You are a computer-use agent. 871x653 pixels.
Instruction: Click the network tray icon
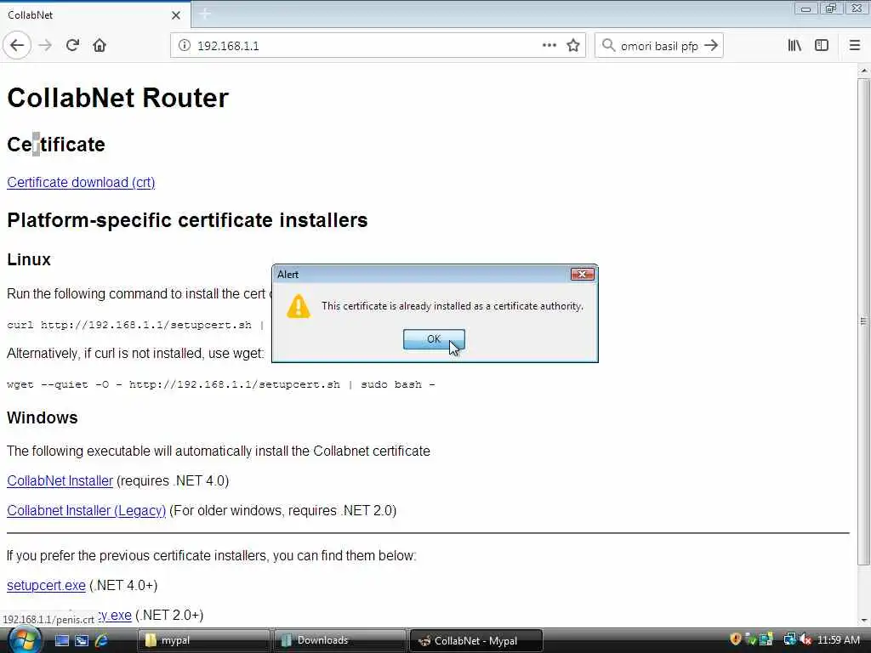(789, 639)
